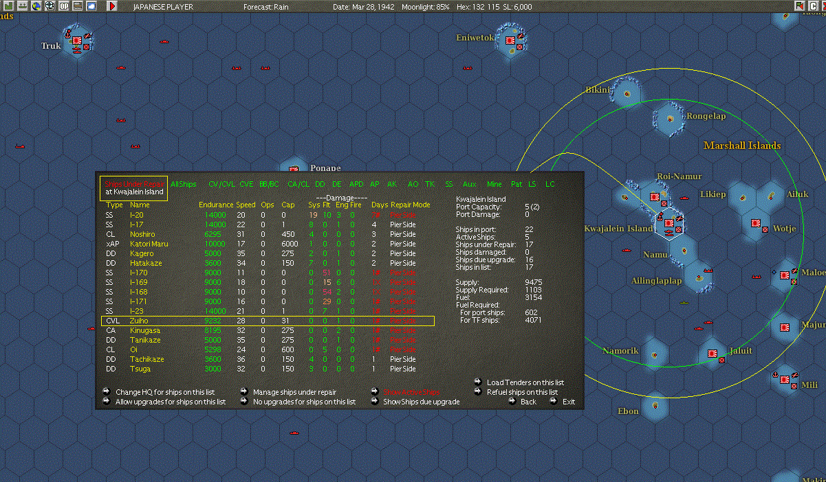Click the list panel toolbar icon

77,6
